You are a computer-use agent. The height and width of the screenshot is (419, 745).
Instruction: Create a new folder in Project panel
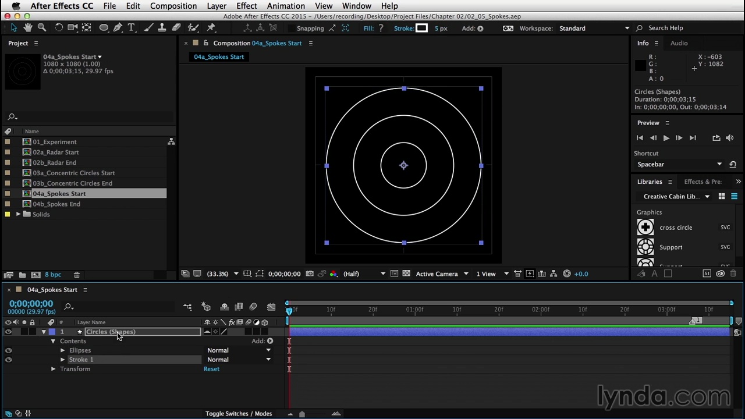tap(22, 275)
